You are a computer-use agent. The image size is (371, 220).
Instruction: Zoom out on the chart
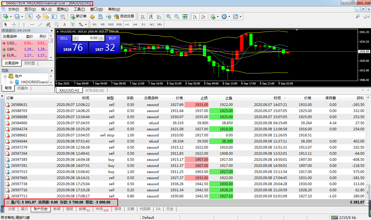tap(177, 17)
